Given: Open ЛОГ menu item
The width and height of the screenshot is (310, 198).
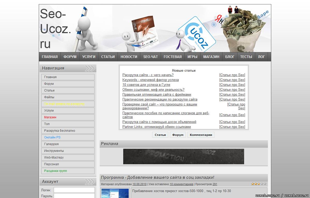Looking at the screenshot, I should 261,57.
